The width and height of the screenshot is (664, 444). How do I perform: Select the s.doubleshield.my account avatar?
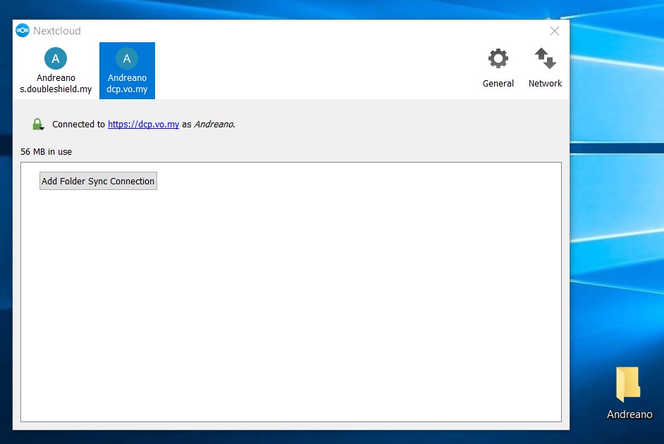coord(56,58)
